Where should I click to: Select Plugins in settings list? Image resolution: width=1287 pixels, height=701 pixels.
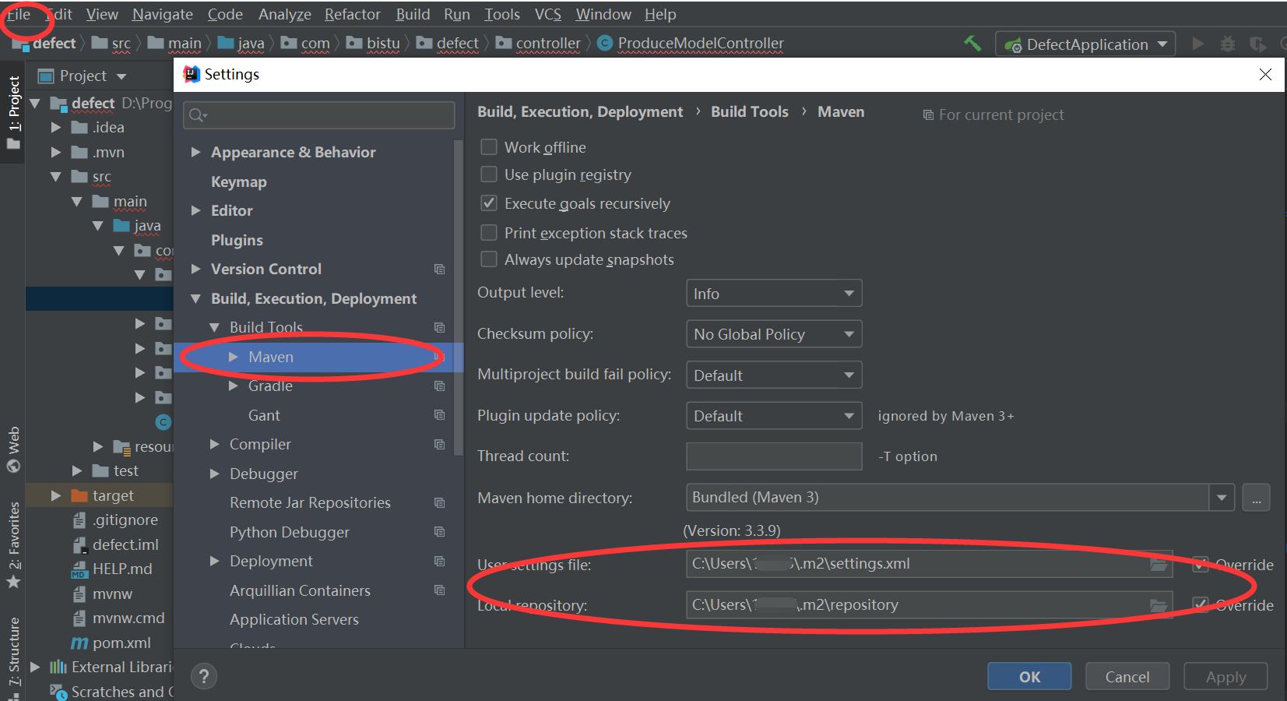[x=237, y=240]
